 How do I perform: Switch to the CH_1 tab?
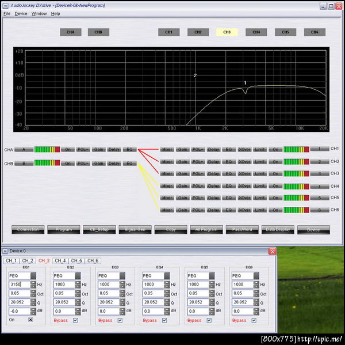pyautogui.click(x=11, y=261)
